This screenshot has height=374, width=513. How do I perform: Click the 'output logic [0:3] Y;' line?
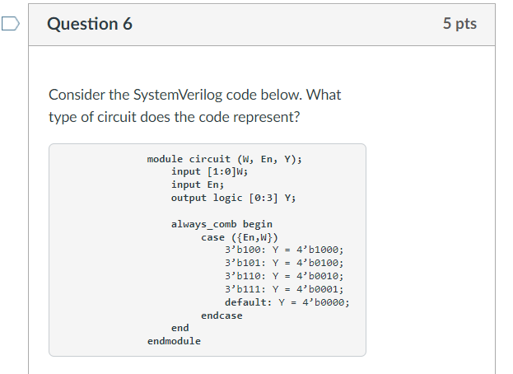point(233,198)
